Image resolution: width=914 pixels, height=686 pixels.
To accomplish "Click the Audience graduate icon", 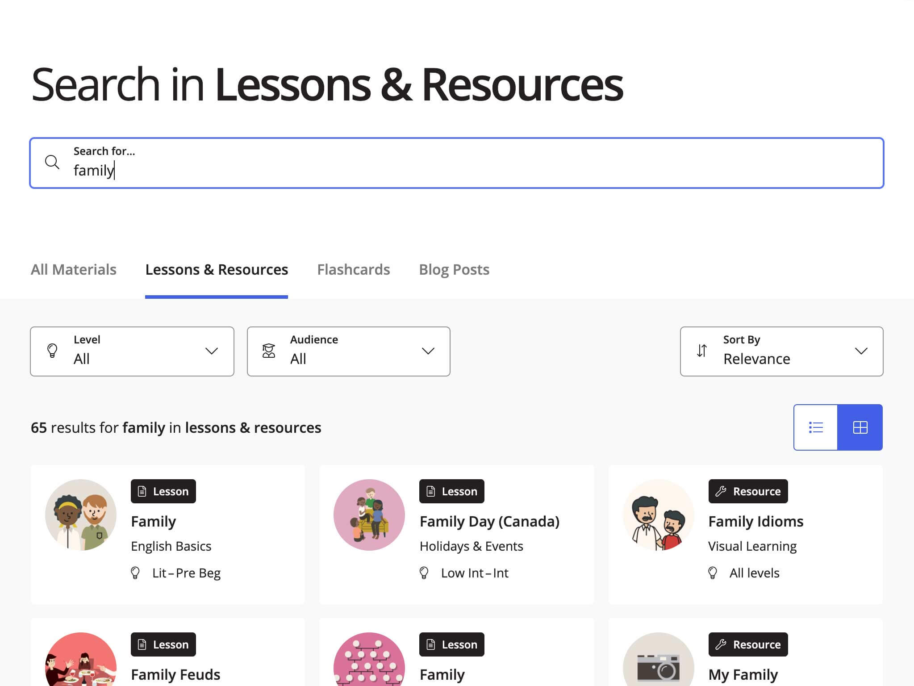I will pyautogui.click(x=269, y=351).
